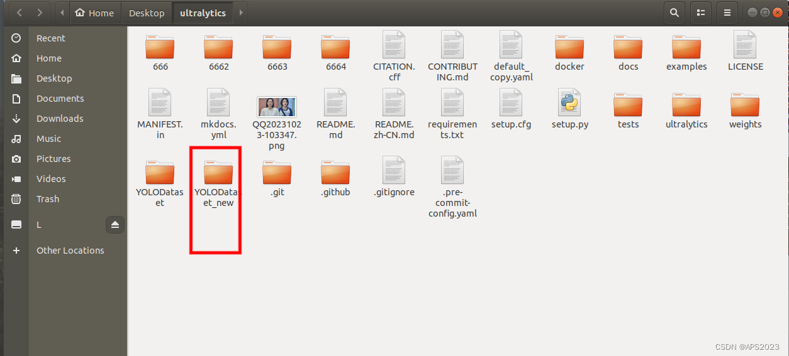Select the .gitignore file icon
Screen dimensions: 789x356
(x=394, y=170)
